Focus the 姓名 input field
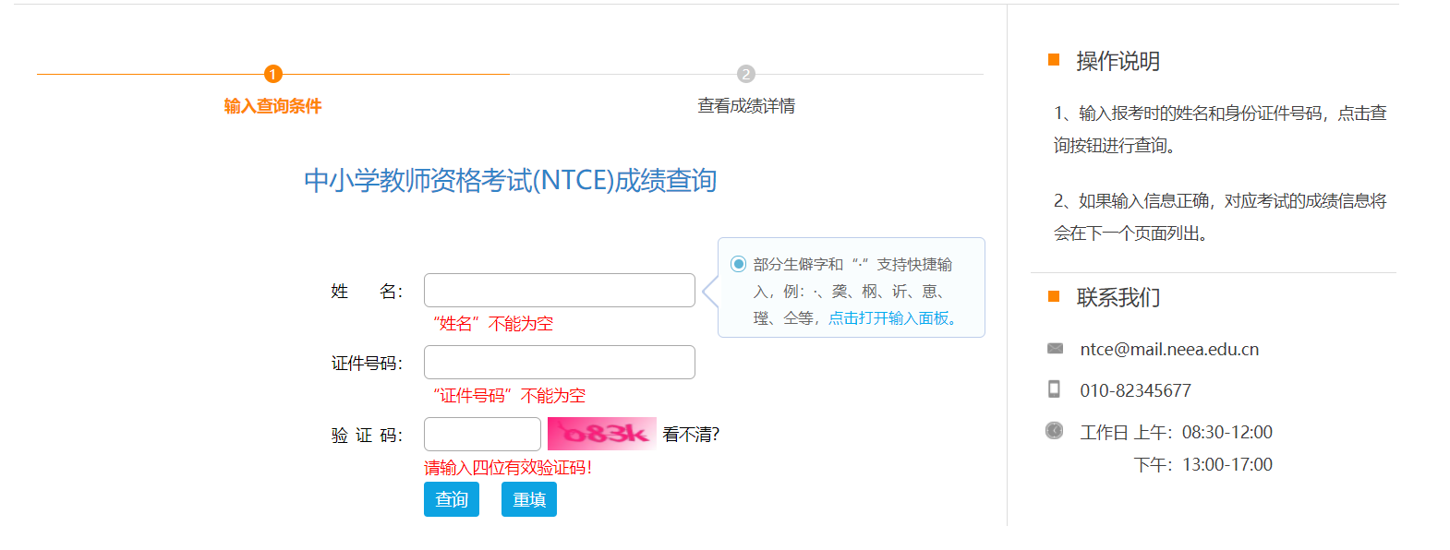The width and height of the screenshot is (1450, 550). (x=559, y=290)
